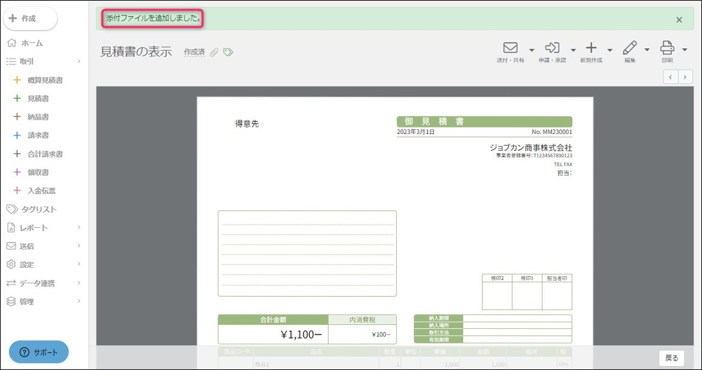Image resolution: width=702 pixels, height=370 pixels.
Task: Open the 申請・承認 dropdown arrow
Action: (573, 50)
